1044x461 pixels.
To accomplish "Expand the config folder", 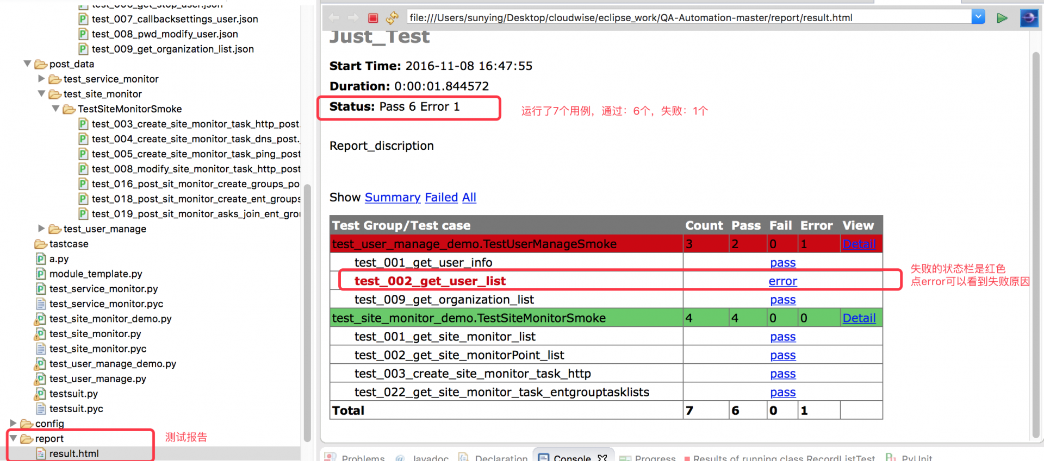I will [x=13, y=423].
